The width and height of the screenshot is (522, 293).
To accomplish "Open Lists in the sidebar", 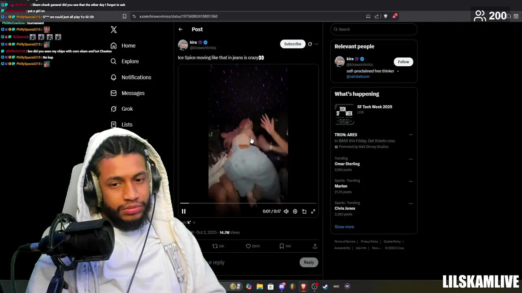I will (121, 125).
